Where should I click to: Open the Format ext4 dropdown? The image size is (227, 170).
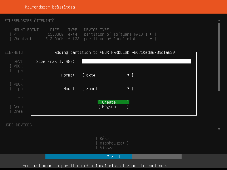108,75
